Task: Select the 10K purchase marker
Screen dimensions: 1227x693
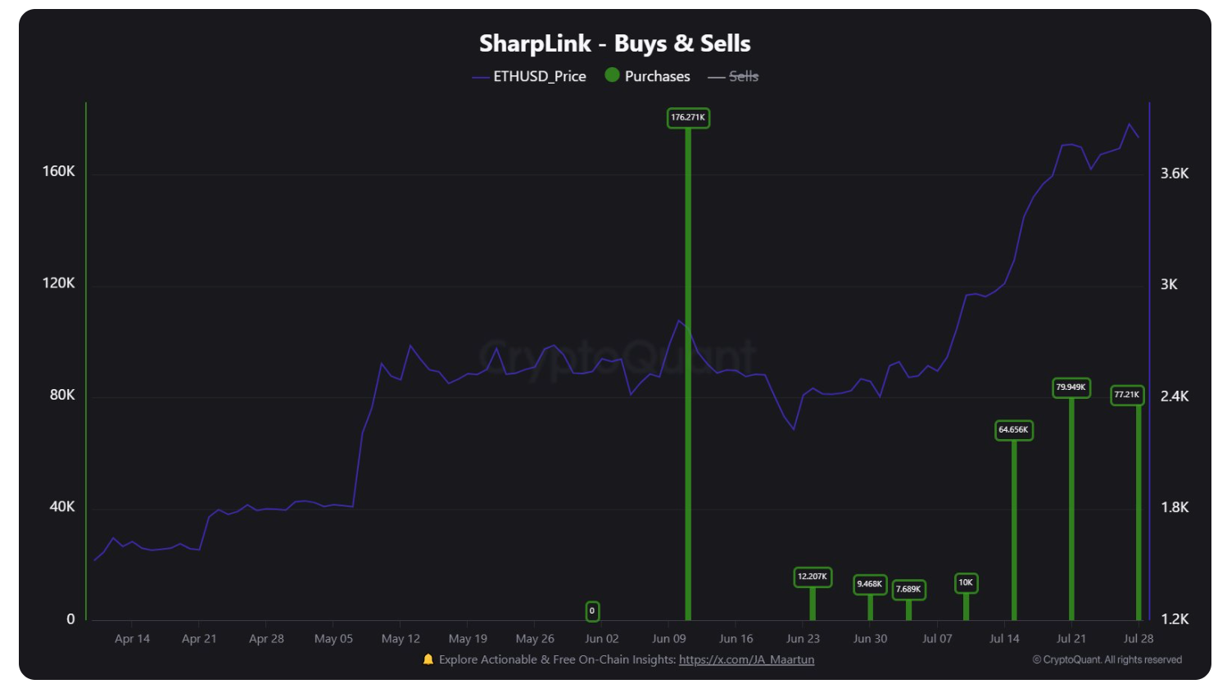Action: [x=966, y=583]
